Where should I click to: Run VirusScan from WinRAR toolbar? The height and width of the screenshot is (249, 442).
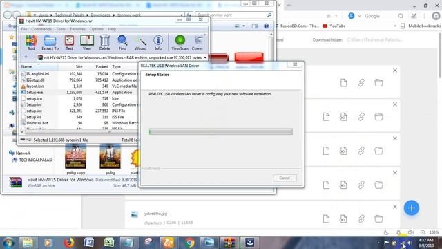pos(180,43)
